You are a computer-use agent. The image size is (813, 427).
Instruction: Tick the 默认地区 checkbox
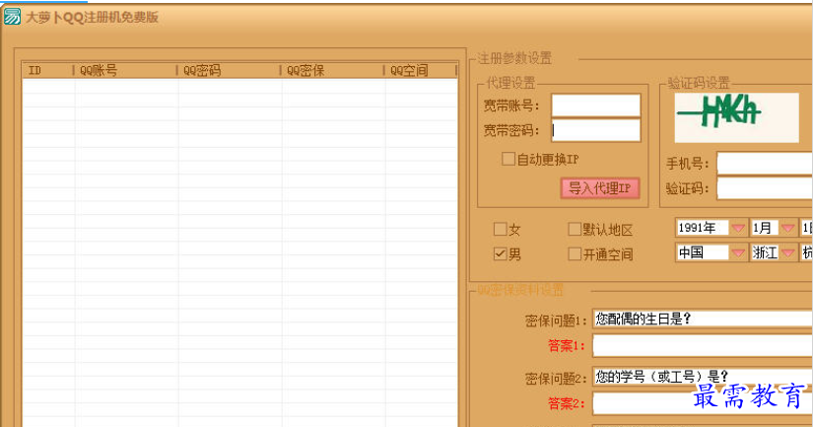(575, 229)
